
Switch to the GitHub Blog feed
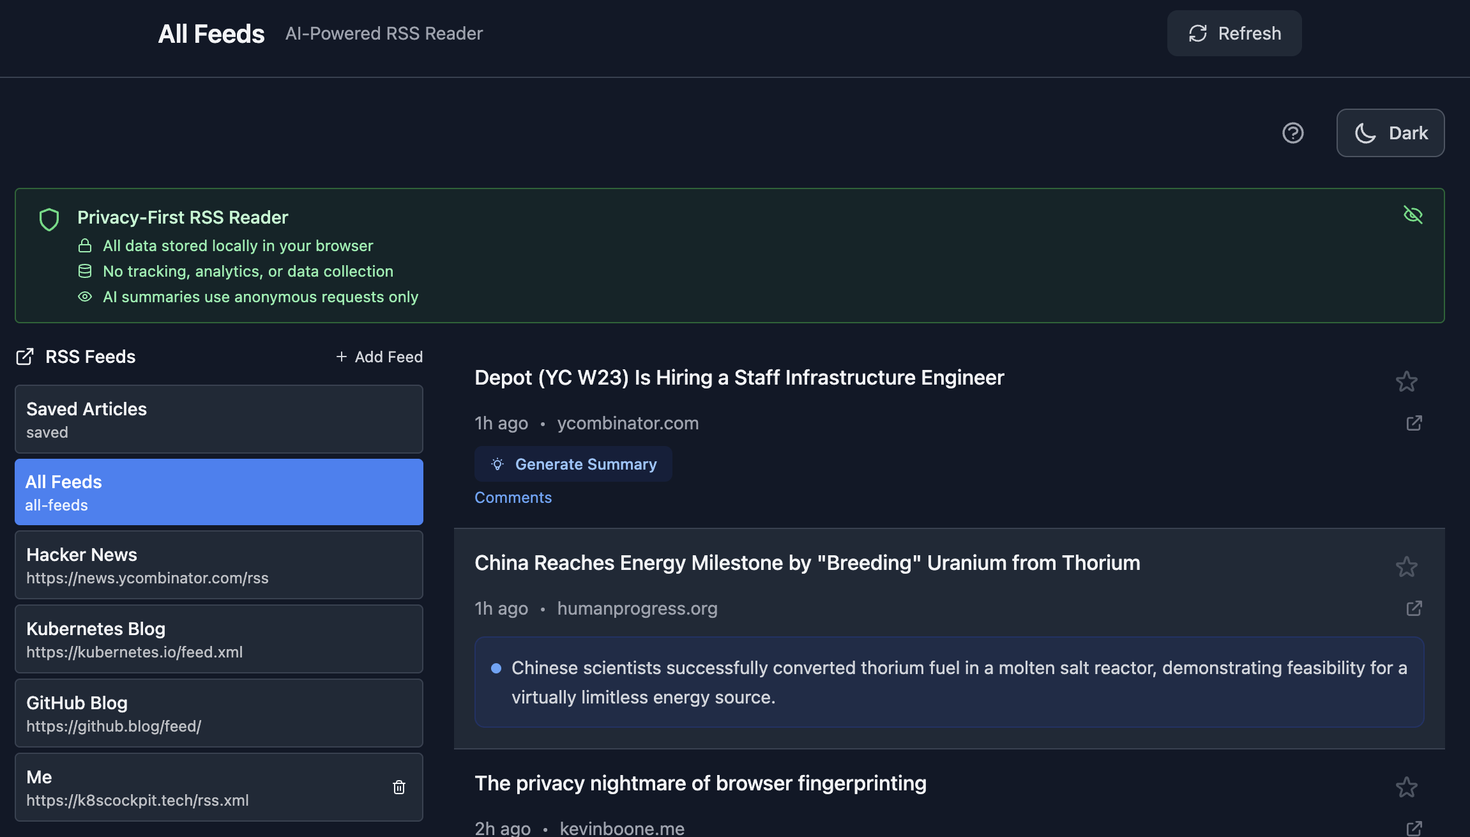click(218, 713)
